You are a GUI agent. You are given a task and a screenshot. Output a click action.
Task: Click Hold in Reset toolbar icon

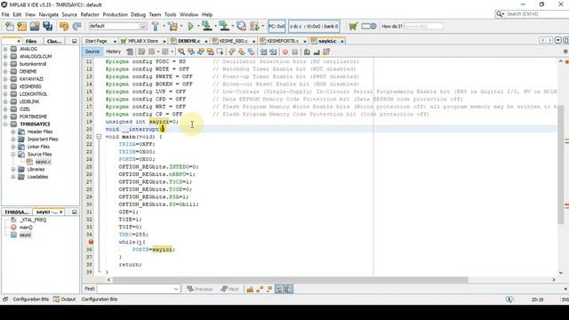[241, 26]
